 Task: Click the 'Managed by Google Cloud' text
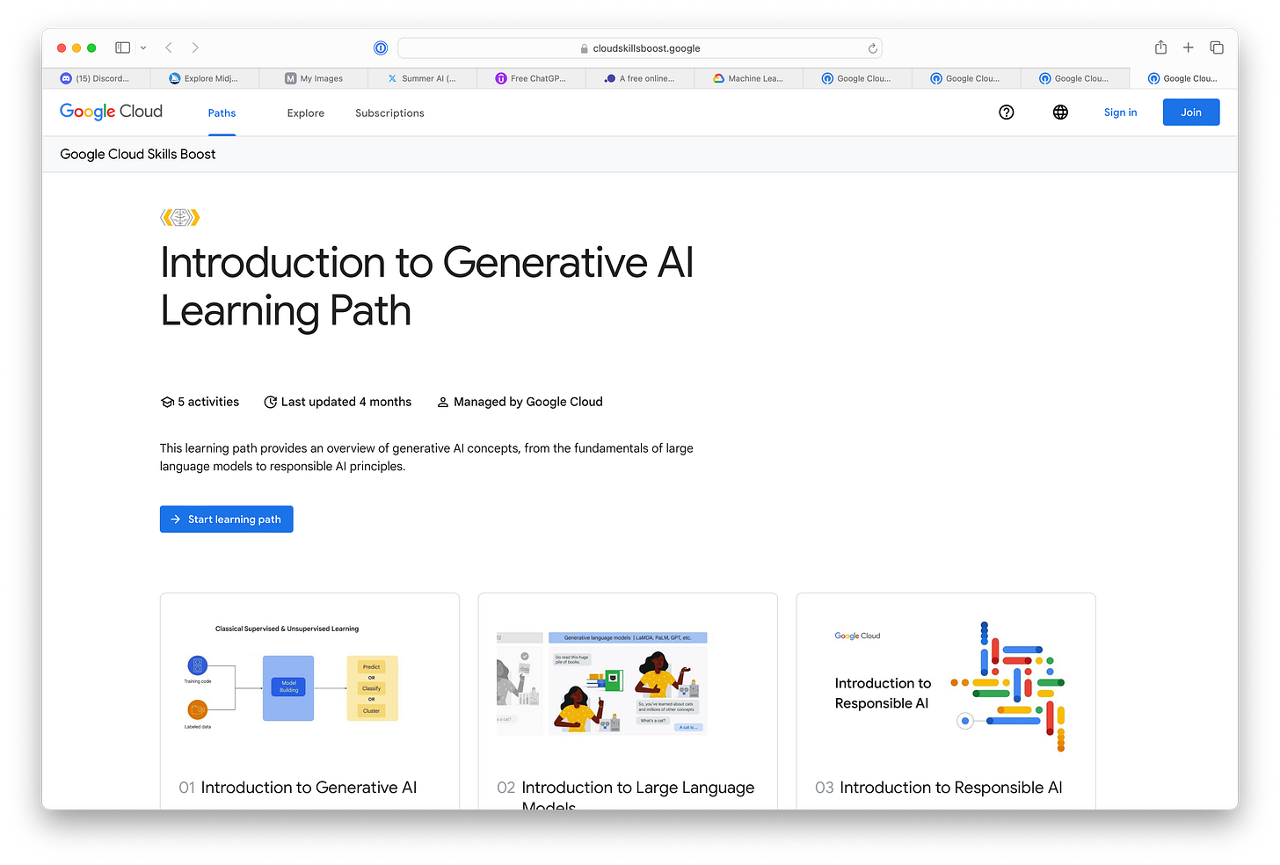coord(528,402)
